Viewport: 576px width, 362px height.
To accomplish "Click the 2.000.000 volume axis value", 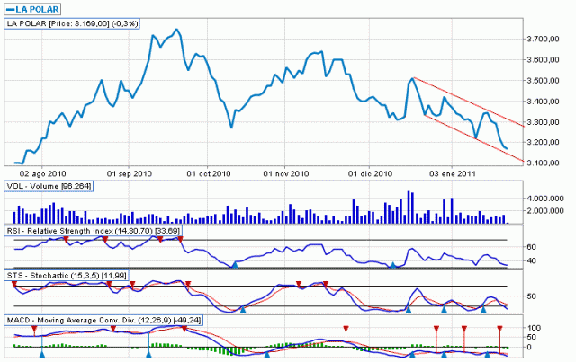I will pos(545,210).
